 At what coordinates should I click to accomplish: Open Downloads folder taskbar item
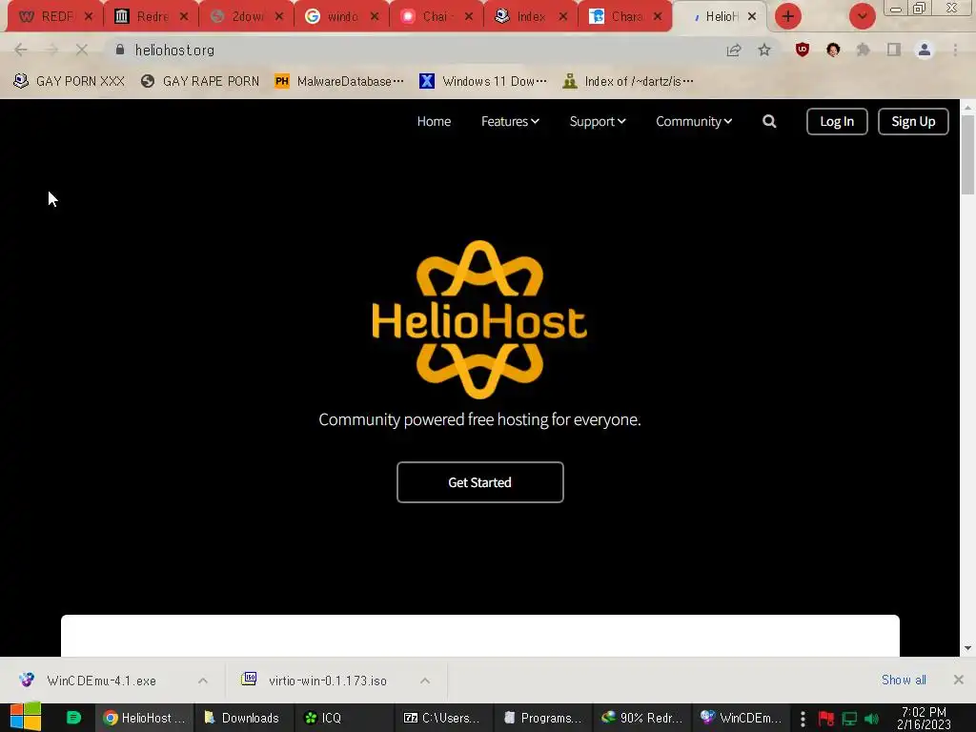click(x=243, y=718)
